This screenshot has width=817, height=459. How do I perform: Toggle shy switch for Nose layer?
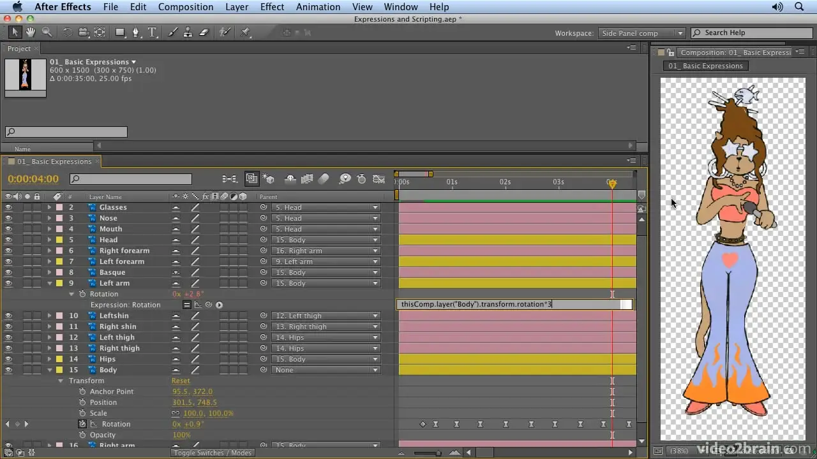click(176, 218)
